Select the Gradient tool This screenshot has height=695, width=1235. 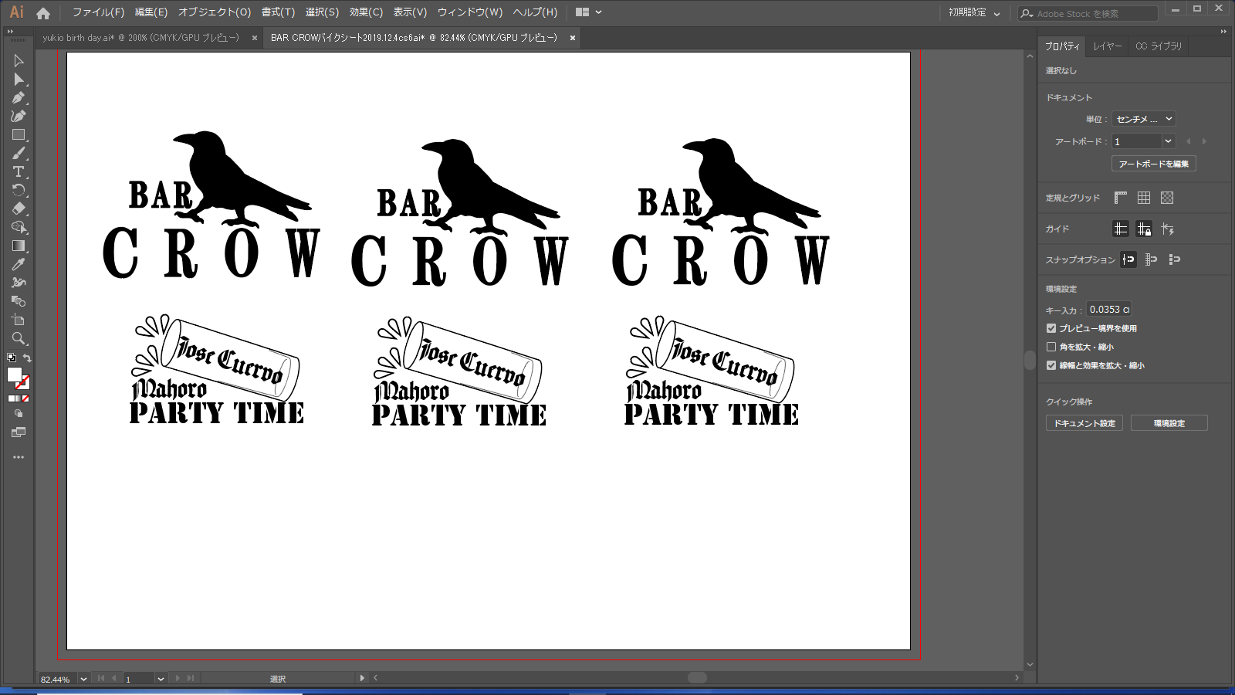(19, 246)
